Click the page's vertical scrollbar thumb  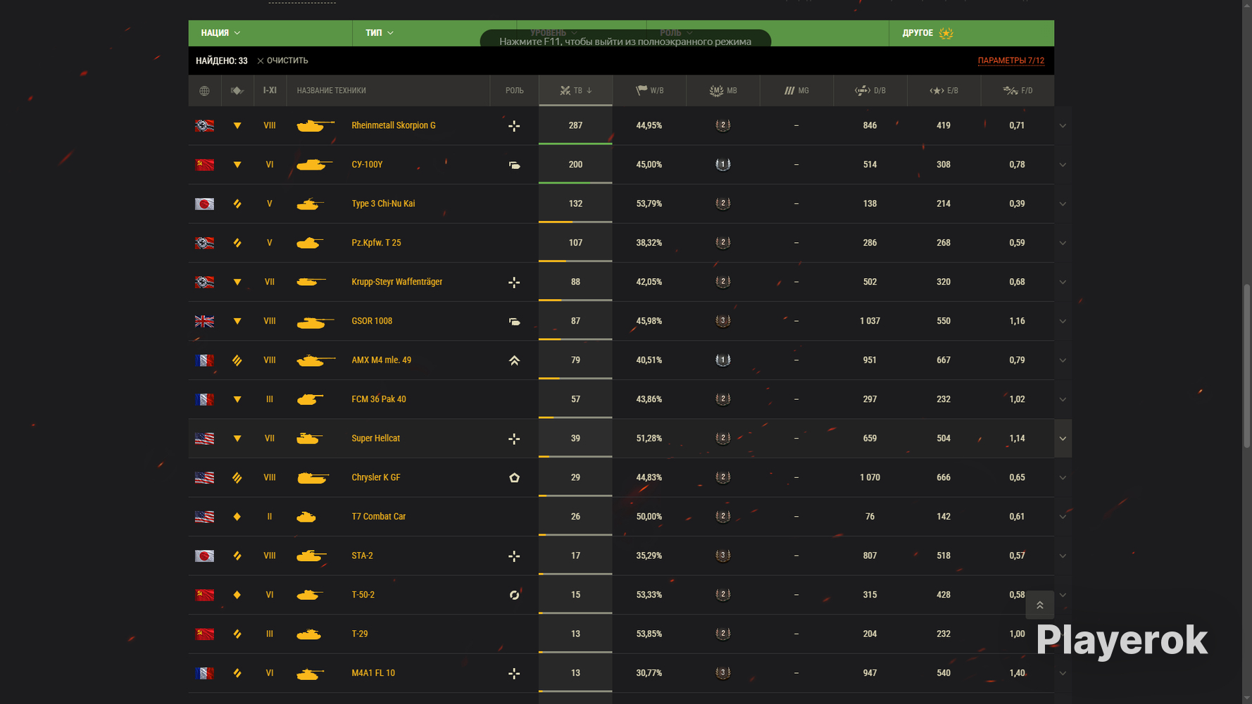[x=1246, y=365]
